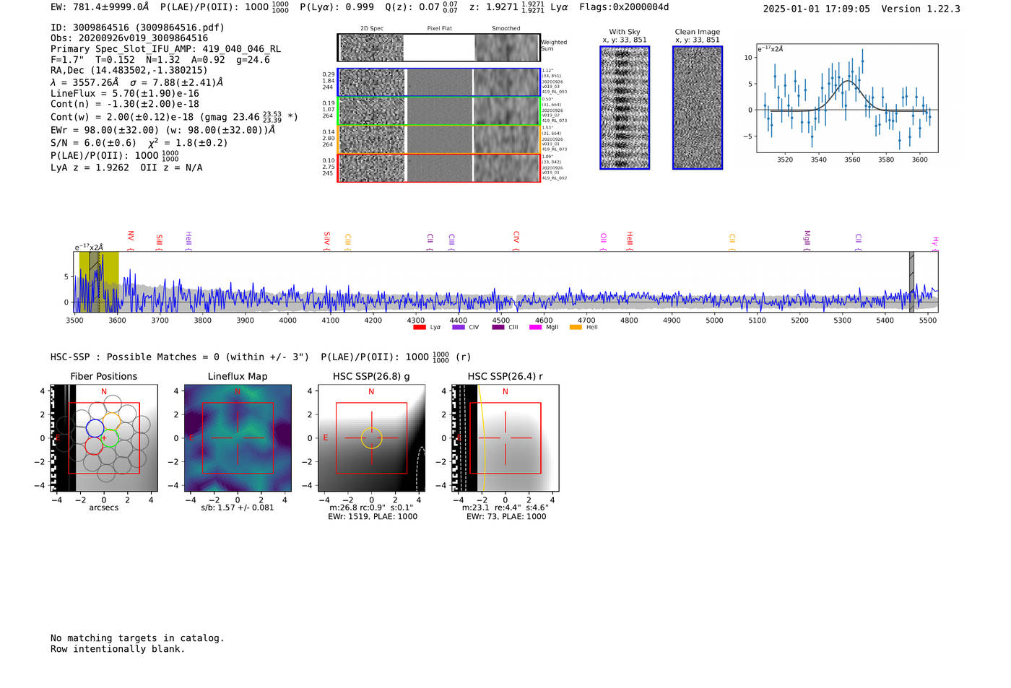The height and width of the screenshot is (688, 1011).
Task: Click the S/N = 6.0(±0.6) value
Action: 93,143
